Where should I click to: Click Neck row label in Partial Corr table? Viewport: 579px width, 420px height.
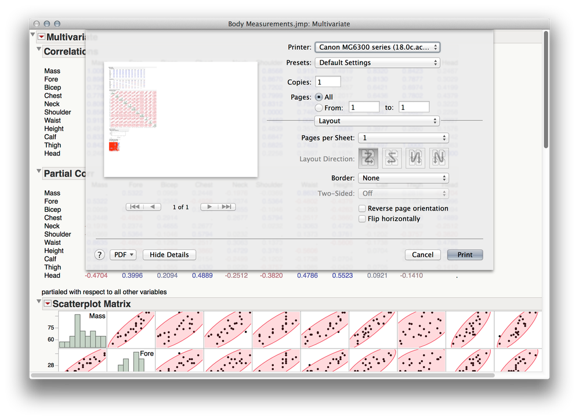point(52,226)
